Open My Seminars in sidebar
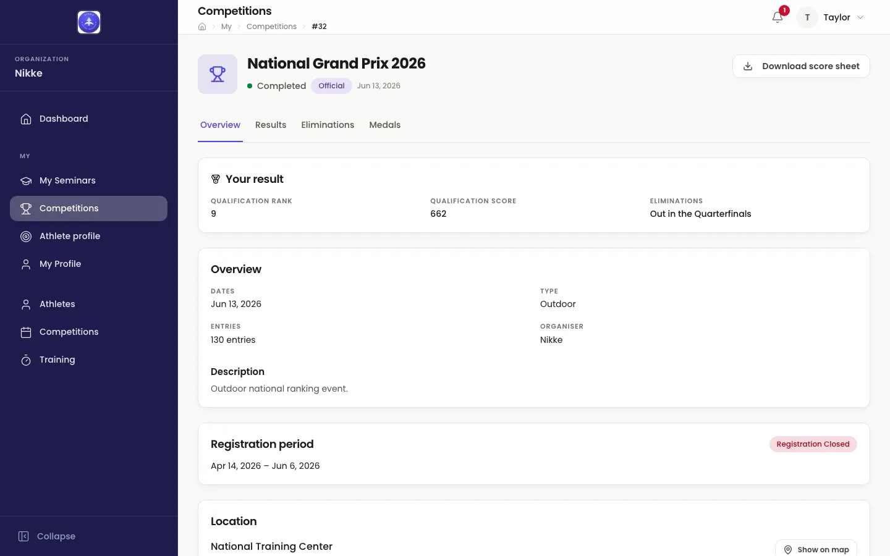The width and height of the screenshot is (890, 556). tap(89, 180)
